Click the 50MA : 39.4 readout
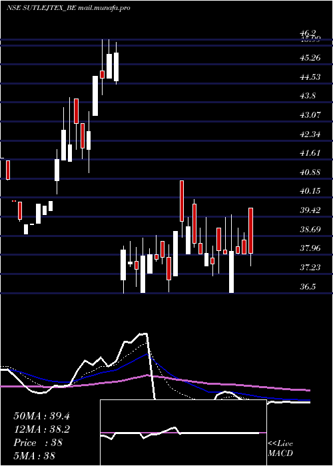Viewport: 333px width, 466px height. [x=41, y=416]
